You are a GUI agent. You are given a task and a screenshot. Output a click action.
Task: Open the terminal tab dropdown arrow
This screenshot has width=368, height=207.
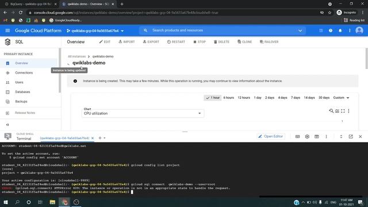(x=105, y=138)
